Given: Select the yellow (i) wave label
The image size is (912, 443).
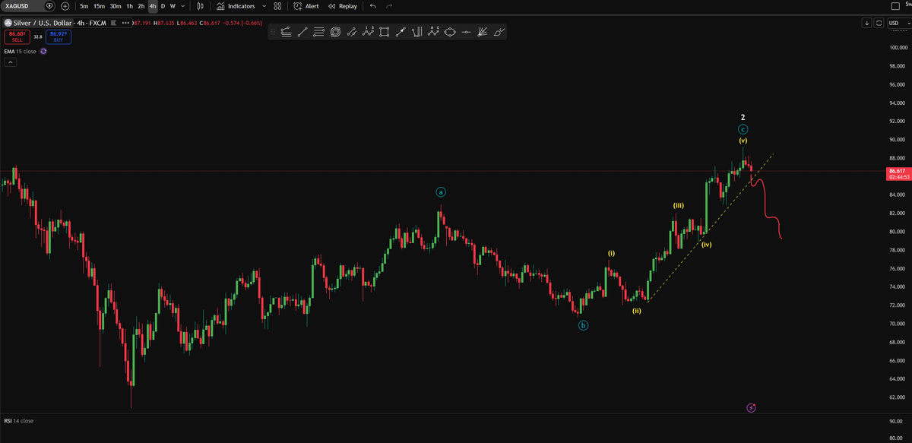Looking at the screenshot, I should 611,252.
